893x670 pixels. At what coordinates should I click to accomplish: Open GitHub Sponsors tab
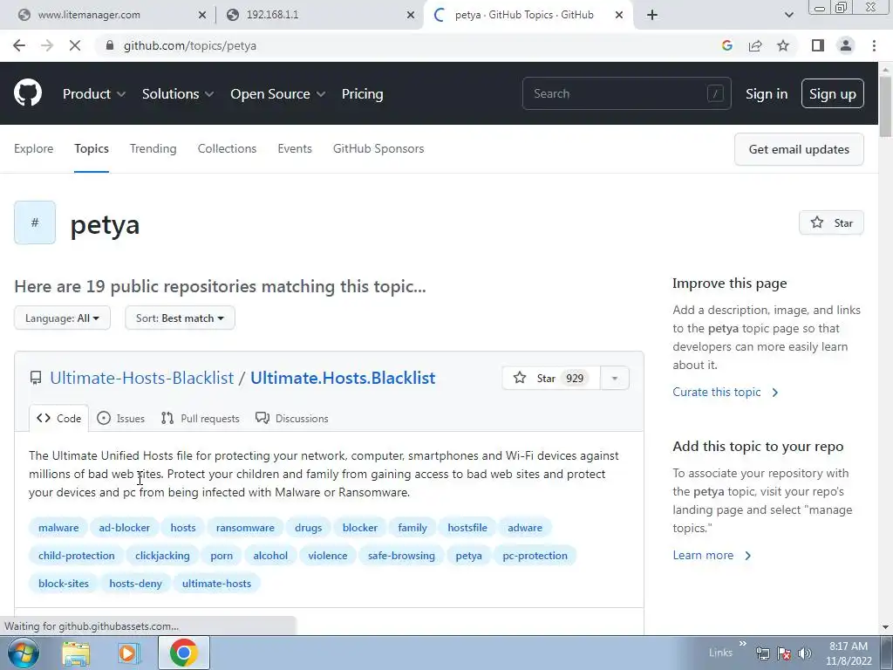click(x=378, y=148)
